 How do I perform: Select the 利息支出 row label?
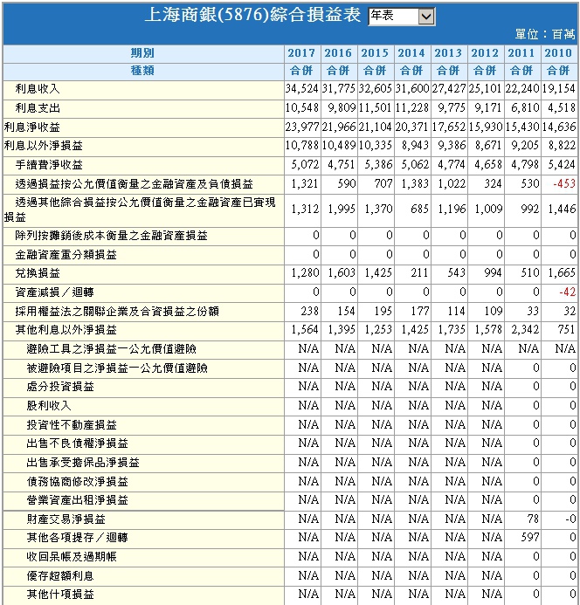point(38,108)
